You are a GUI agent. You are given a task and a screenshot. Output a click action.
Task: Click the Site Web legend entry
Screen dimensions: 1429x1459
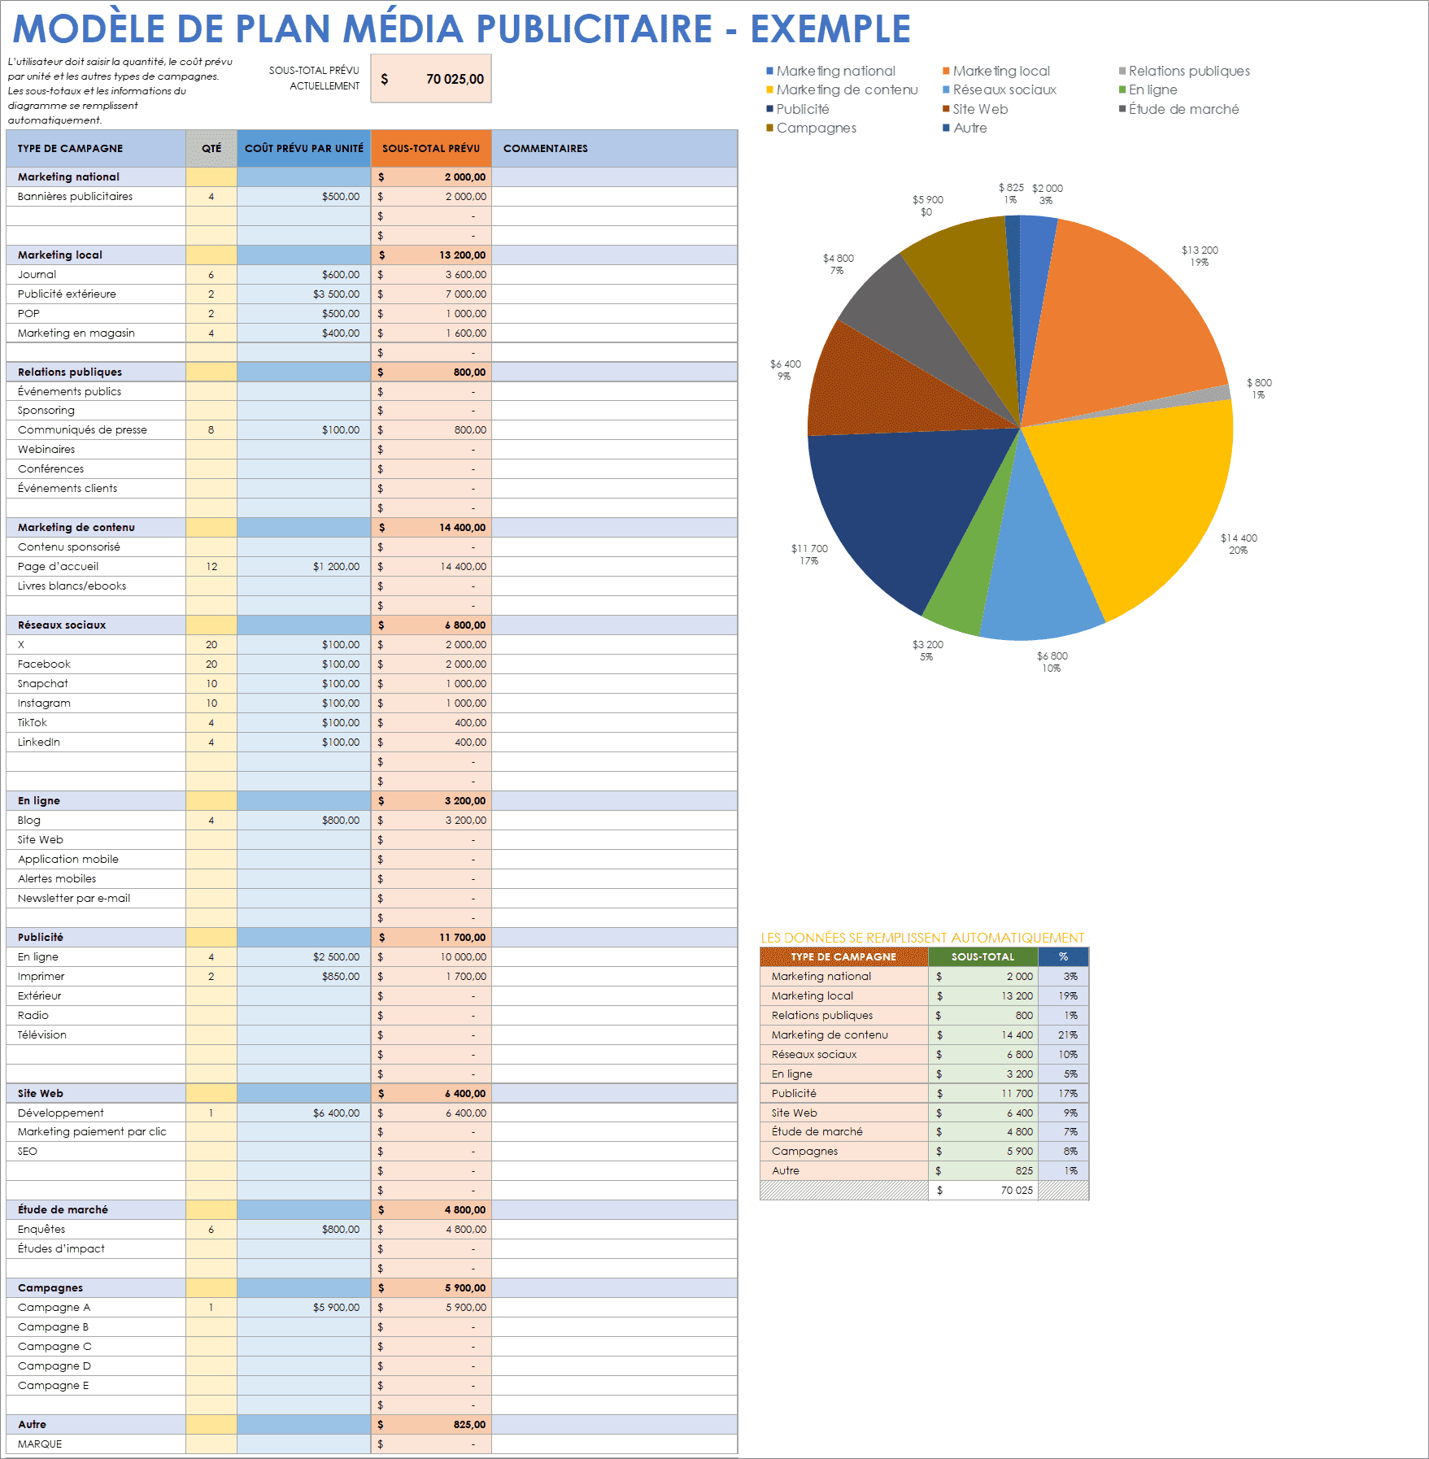click(x=975, y=109)
